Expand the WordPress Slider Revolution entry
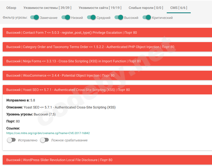Viewport: 212px width, 167px height. coord(107,160)
